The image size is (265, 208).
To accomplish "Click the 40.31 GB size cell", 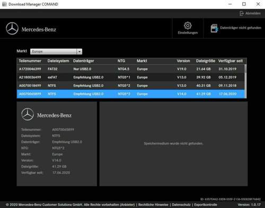I will point(204,86).
